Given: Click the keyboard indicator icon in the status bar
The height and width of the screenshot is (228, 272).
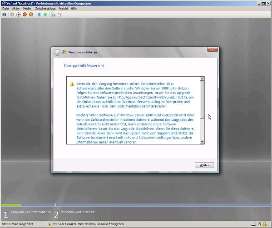Looking at the screenshot, I should coord(253,224).
